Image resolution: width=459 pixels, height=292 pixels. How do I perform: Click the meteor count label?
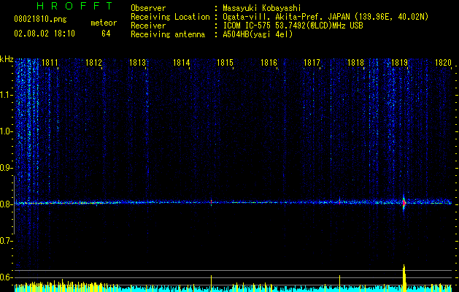tap(104, 23)
